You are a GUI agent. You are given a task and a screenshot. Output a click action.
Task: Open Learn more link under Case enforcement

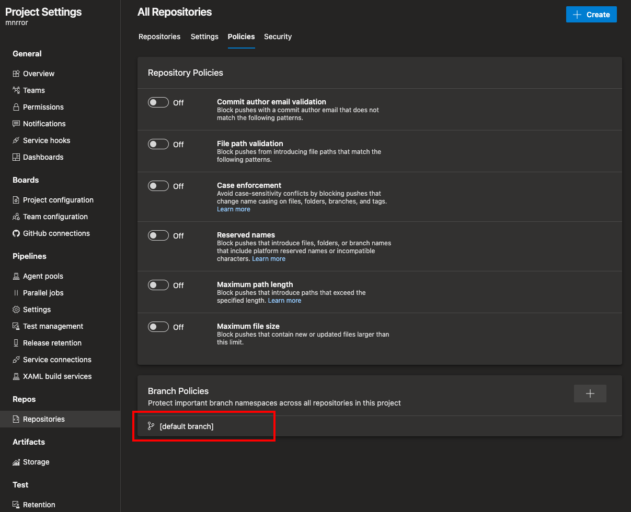(x=234, y=209)
